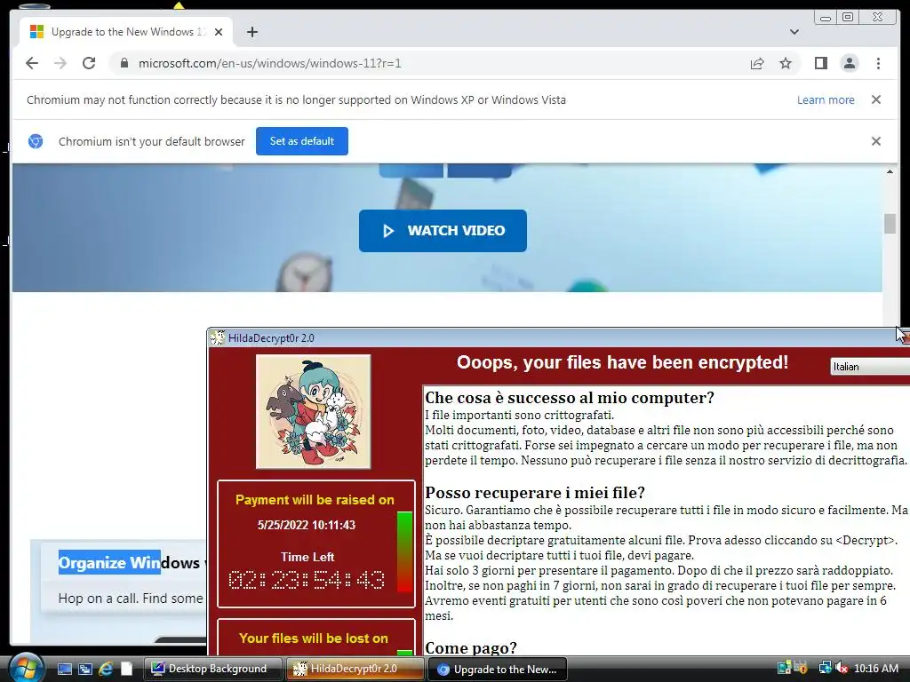Bookmark this page with the star
Image resolution: width=910 pixels, height=682 pixels.
pyautogui.click(x=786, y=63)
